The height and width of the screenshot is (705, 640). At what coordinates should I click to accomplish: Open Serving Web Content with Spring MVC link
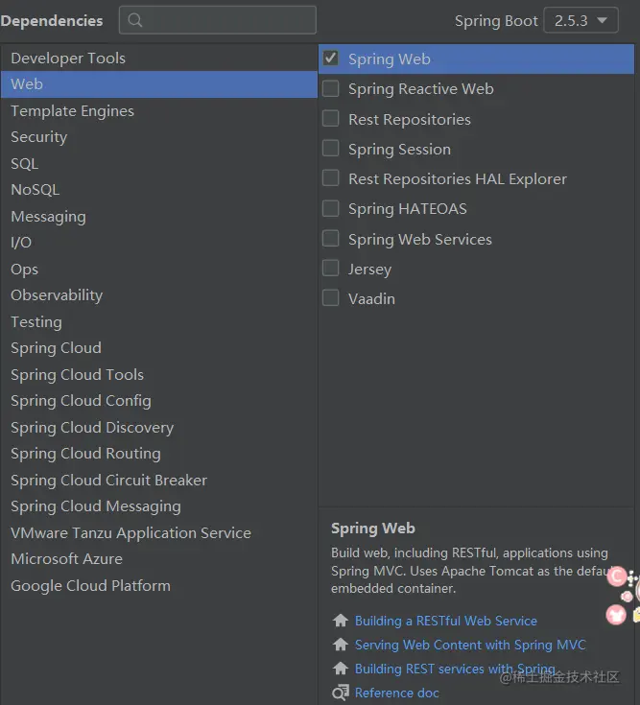[x=470, y=645]
